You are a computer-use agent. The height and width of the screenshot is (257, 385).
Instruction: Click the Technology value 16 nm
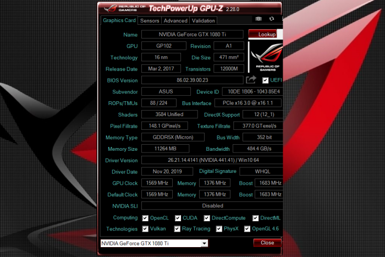[161, 57]
